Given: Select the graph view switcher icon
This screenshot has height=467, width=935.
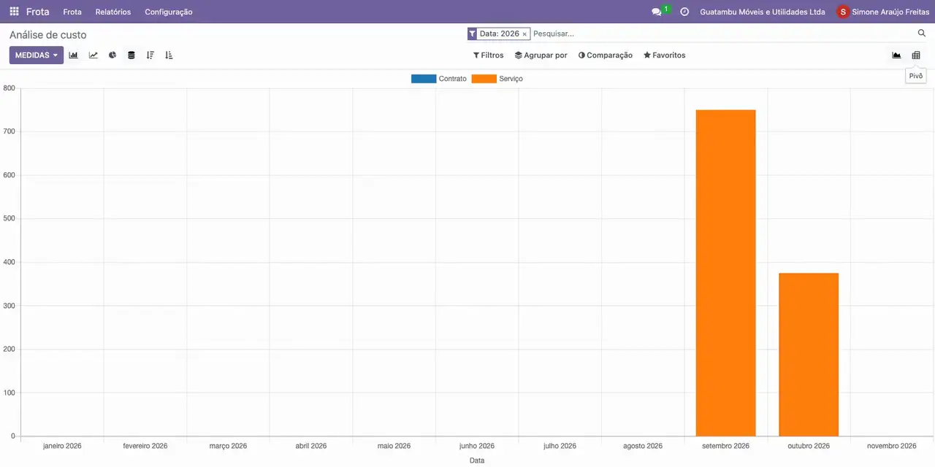Looking at the screenshot, I should [896, 55].
